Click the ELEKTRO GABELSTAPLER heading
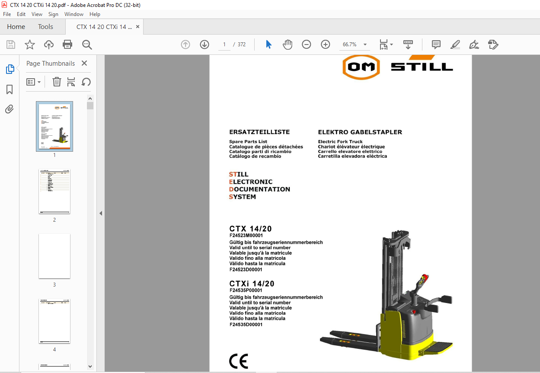This screenshot has width=540, height=373. [360, 132]
